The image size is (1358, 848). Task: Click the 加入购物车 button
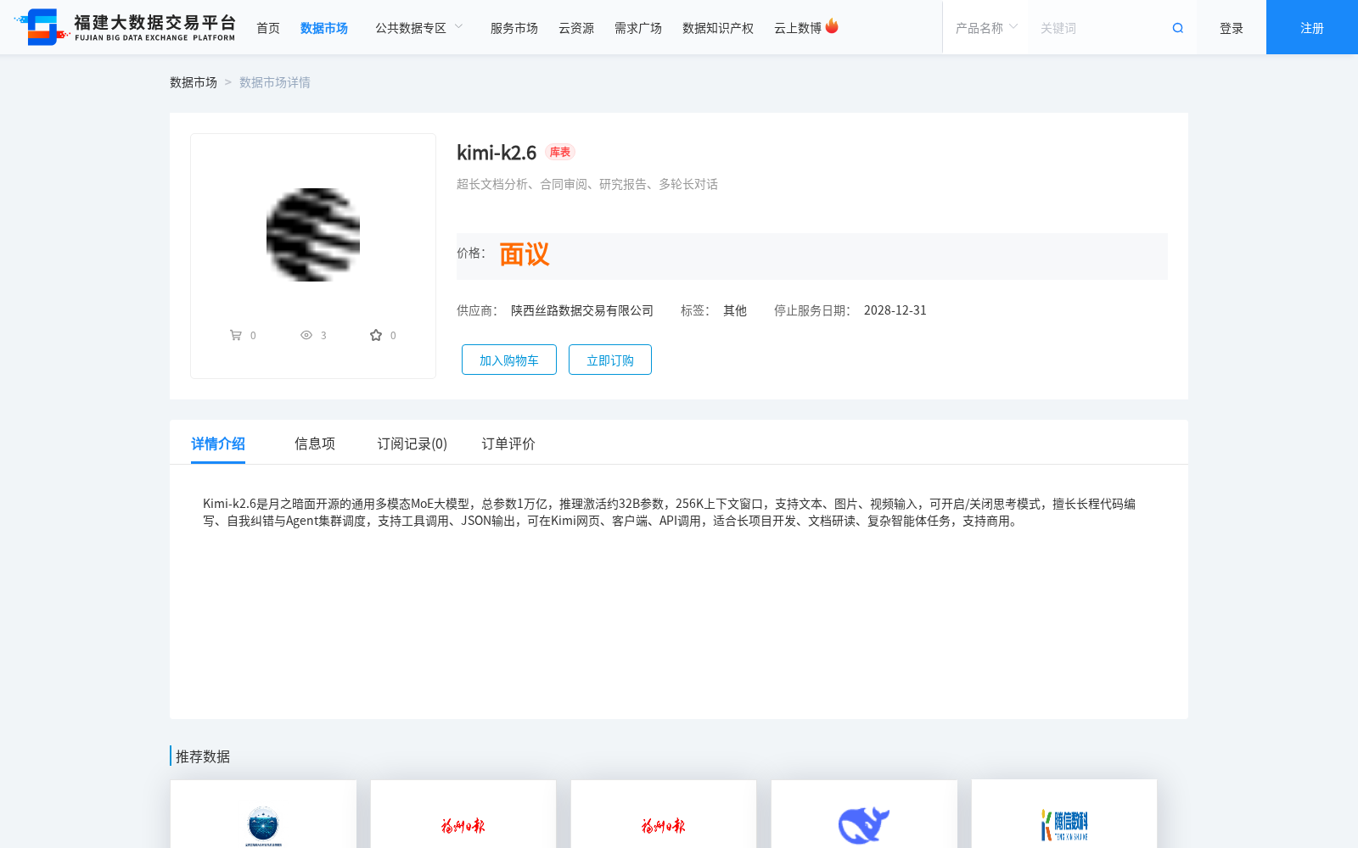coord(509,360)
